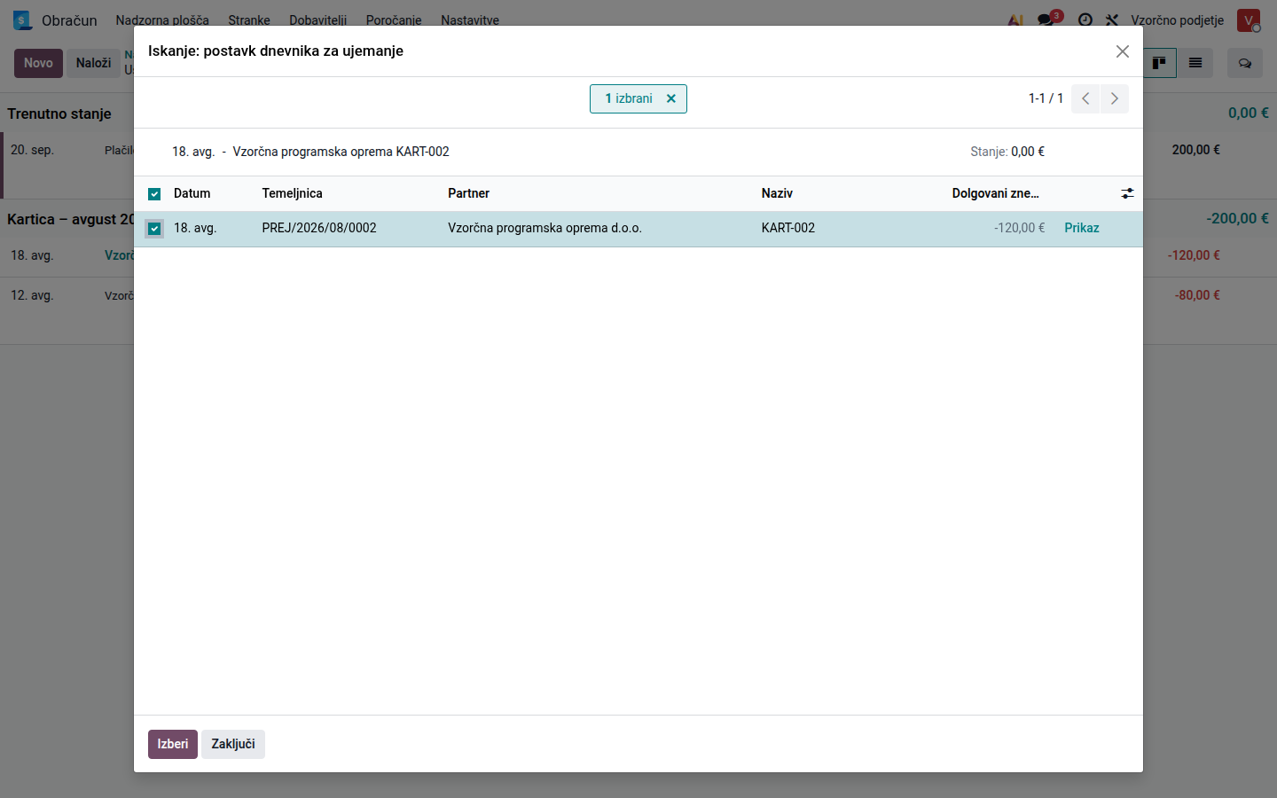Screen dimensions: 1277x798
Task: Uncheck the PREJ/2026/08/0002 row checkbox
Action: coord(154,229)
